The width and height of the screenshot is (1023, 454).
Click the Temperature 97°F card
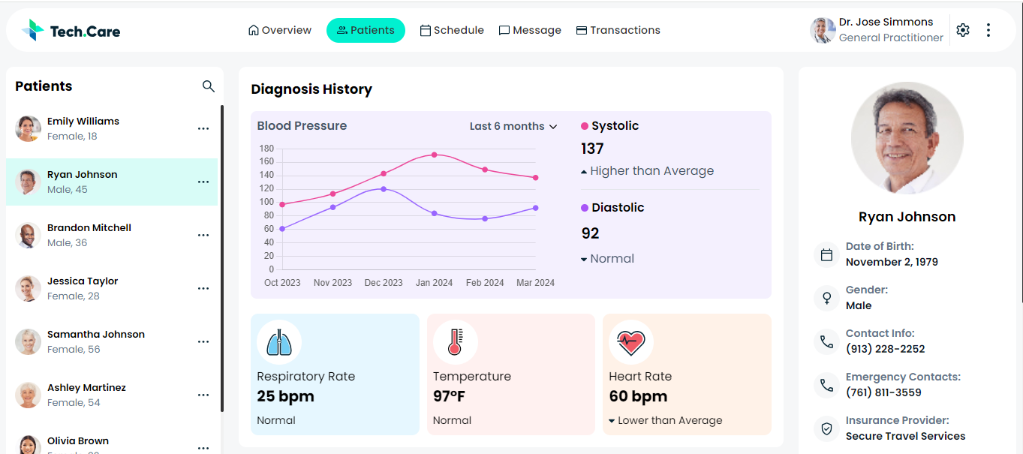[511, 374]
